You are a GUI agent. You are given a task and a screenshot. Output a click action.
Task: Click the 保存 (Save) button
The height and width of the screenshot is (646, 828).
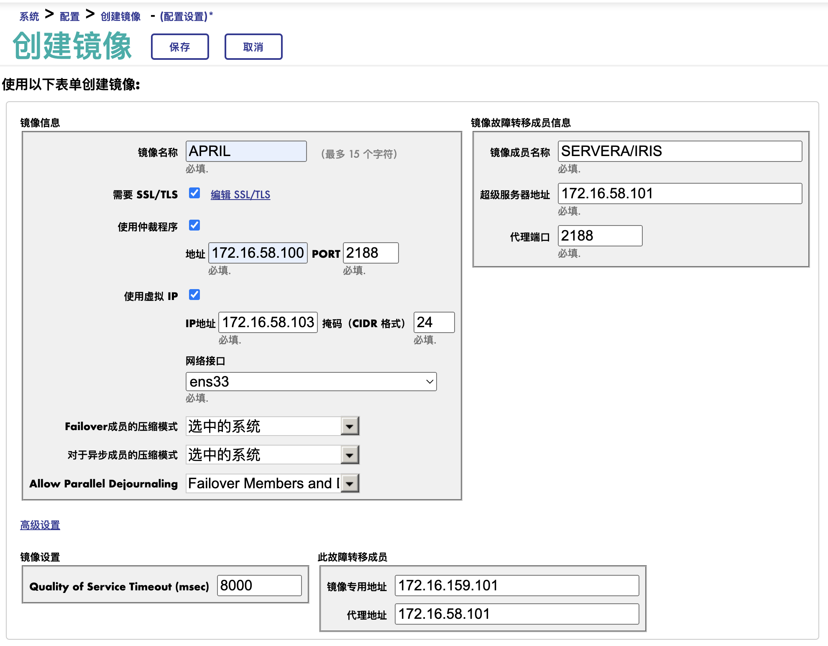(180, 47)
